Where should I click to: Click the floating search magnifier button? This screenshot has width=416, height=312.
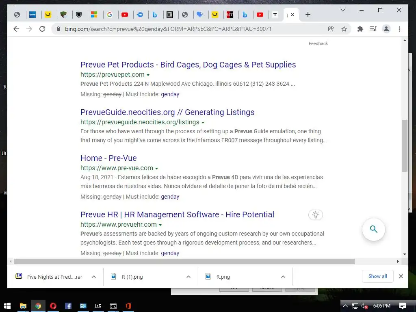[x=374, y=229]
